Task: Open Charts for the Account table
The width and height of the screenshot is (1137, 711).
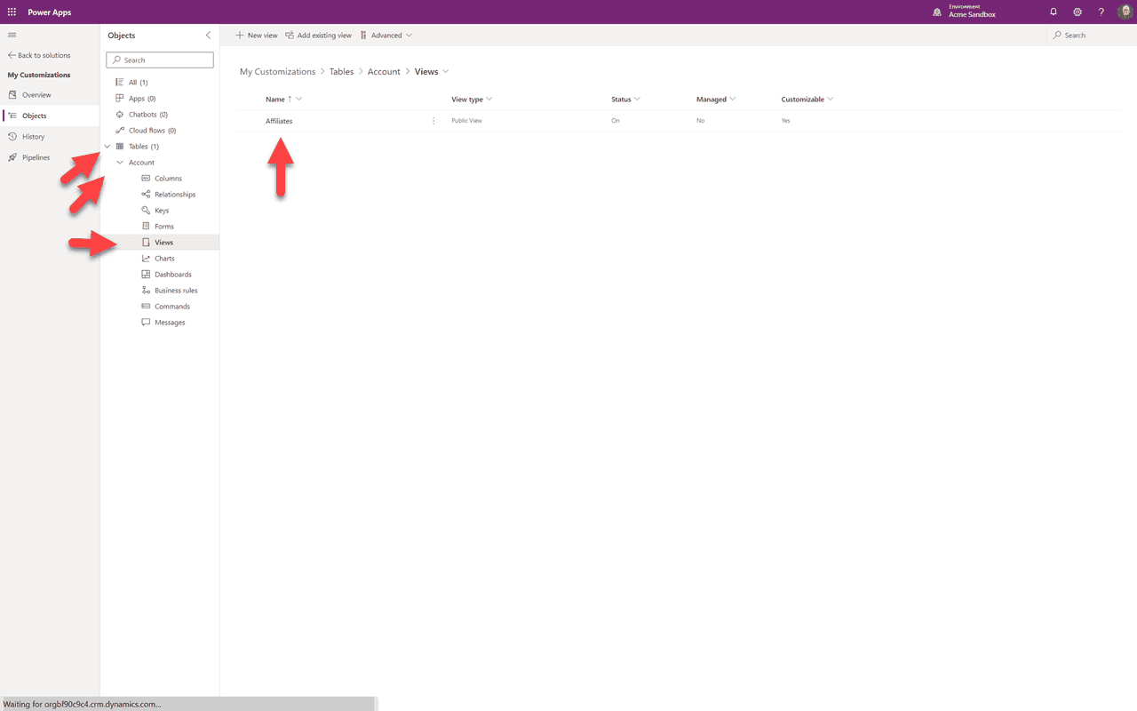Action: [x=163, y=258]
